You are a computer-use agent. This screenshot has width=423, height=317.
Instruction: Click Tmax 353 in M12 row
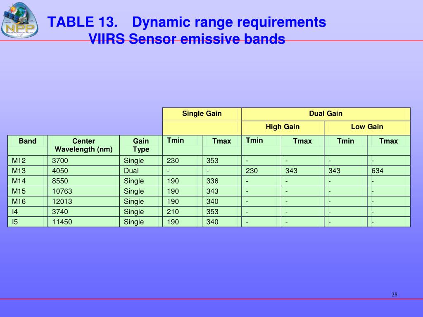point(212,161)
